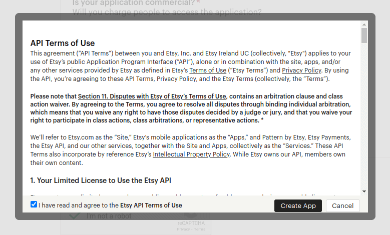390x235 pixels.
Task: Open the Terms of Use link
Action: [x=208, y=70]
